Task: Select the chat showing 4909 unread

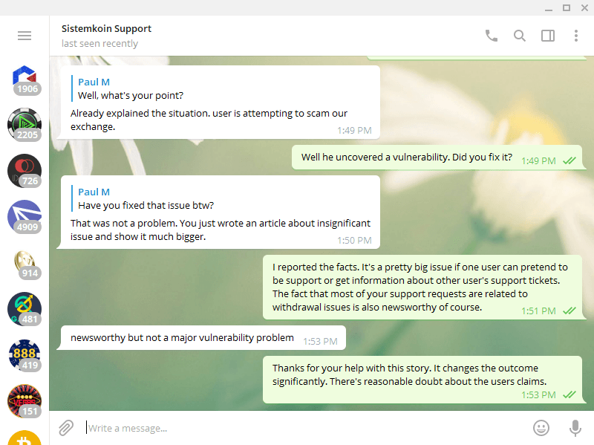Action: [25, 217]
